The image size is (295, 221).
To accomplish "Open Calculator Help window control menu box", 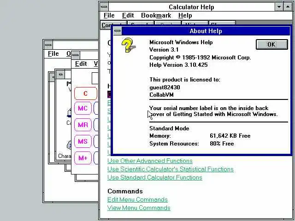I will 104,7.
